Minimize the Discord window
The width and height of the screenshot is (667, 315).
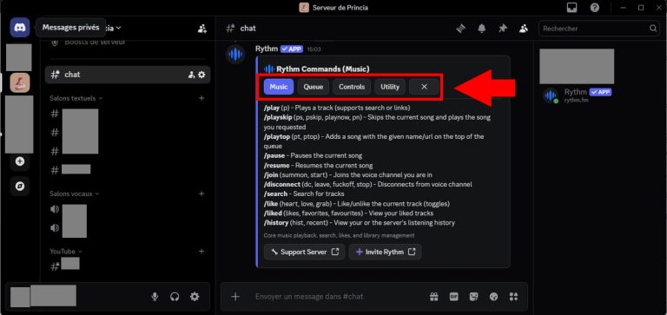click(624, 8)
